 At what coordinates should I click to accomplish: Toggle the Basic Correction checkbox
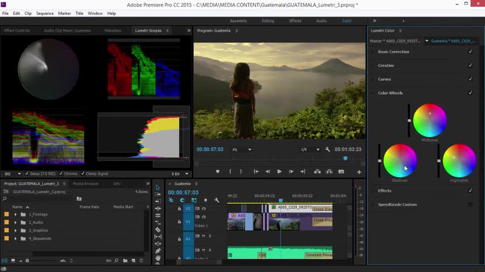click(470, 52)
